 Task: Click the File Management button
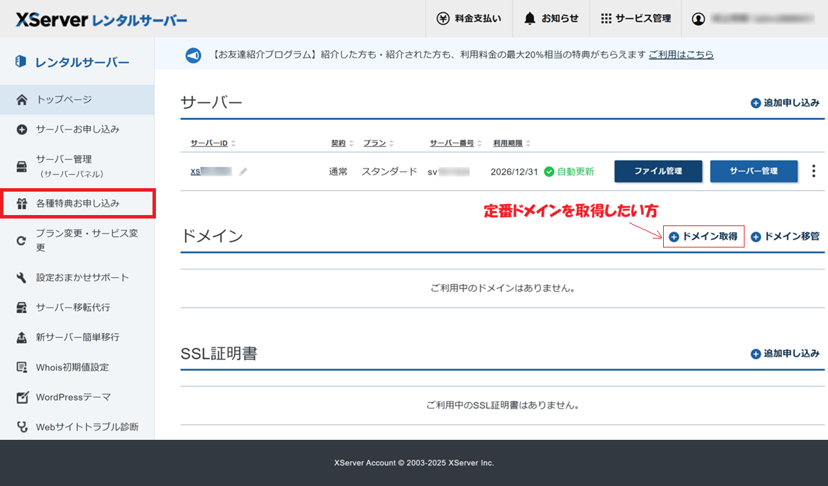(658, 171)
